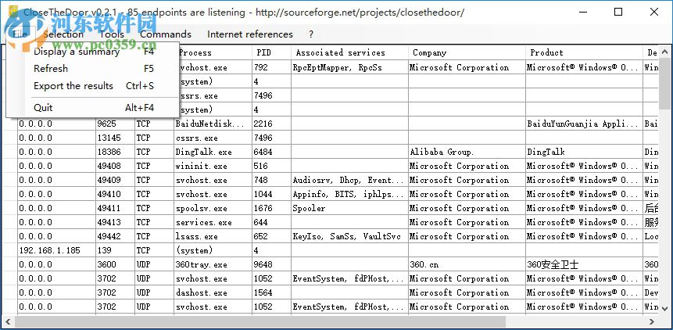The width and height of the screenshot is (673, 330).
Task: Click the DingTalk product cell
Action: tap(584, 152)
